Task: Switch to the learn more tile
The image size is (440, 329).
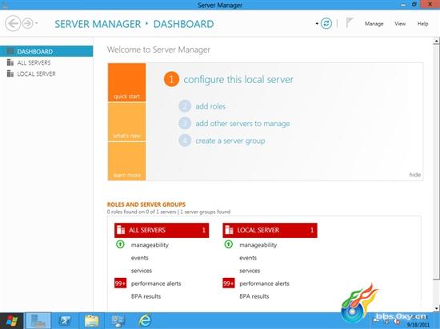Action: click(127, 161)
